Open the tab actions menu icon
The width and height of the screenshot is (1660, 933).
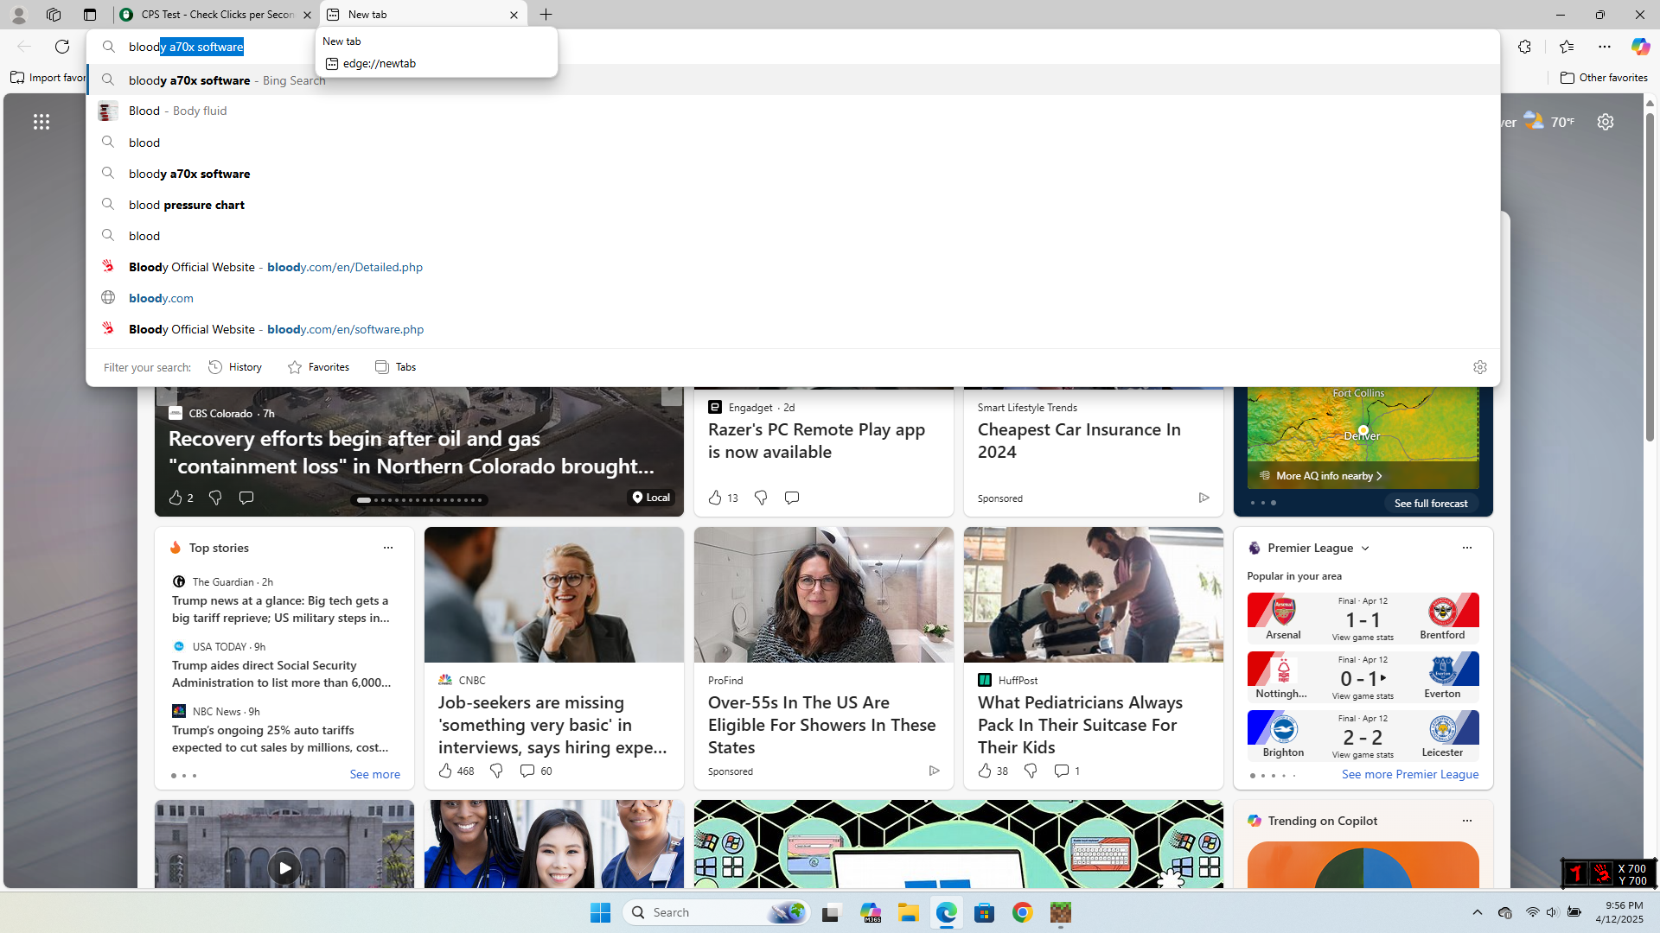pyautogui.click(x=90, y=15)
